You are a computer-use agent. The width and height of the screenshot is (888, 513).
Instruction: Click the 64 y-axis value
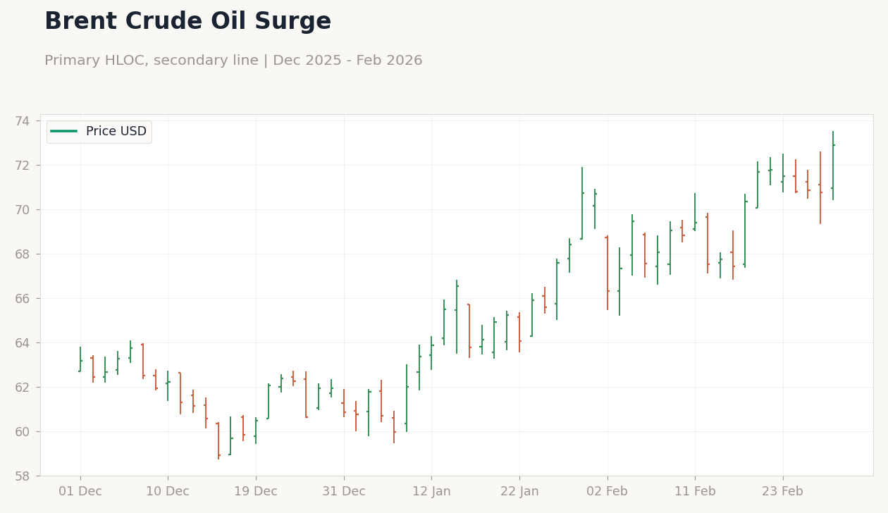click(23, 343)
